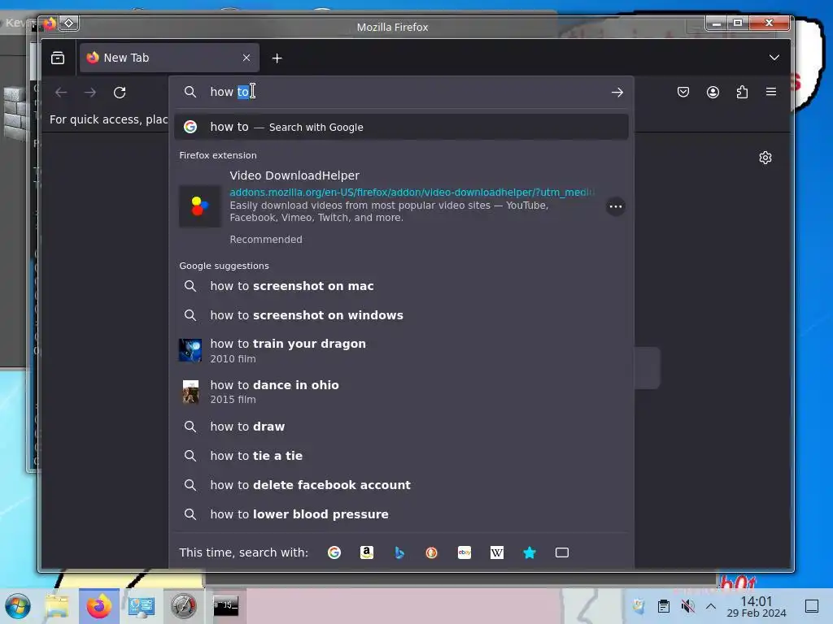Open the three-dot options for Video DownloadHelper

pyautogui.click(x=616, y=206)
